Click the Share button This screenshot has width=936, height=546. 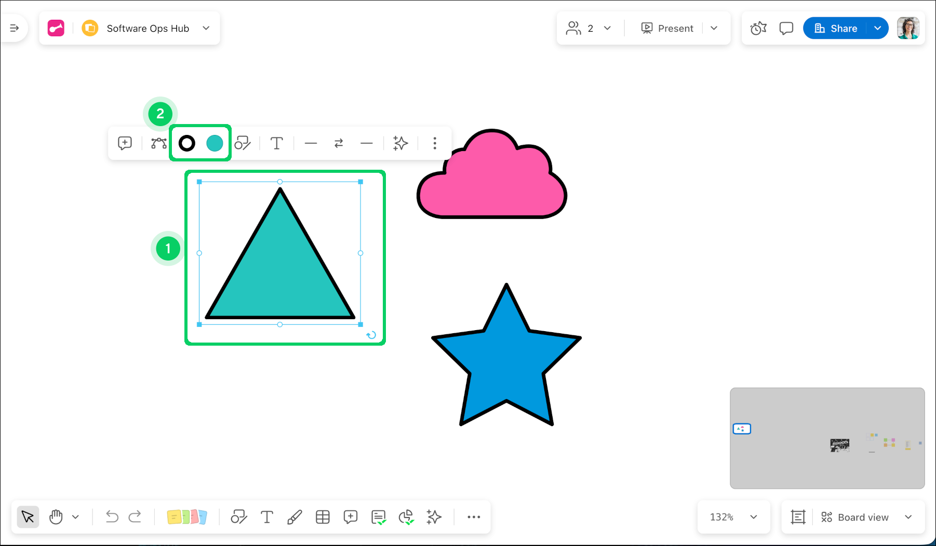836,29
